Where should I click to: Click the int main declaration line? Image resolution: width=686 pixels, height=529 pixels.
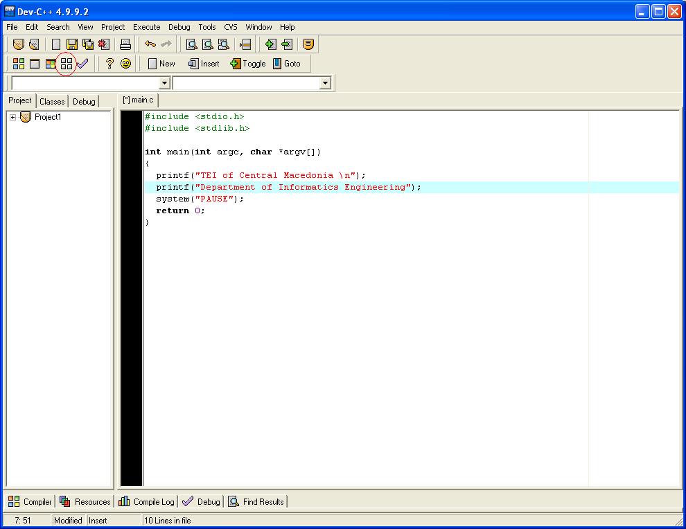point(233,152)
